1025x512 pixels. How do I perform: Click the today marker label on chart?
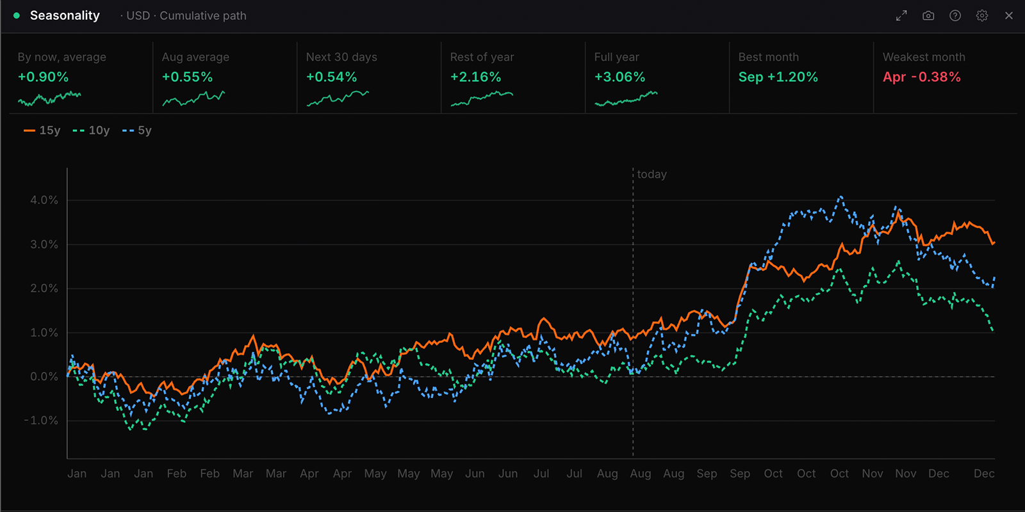(x=652, y=174)
